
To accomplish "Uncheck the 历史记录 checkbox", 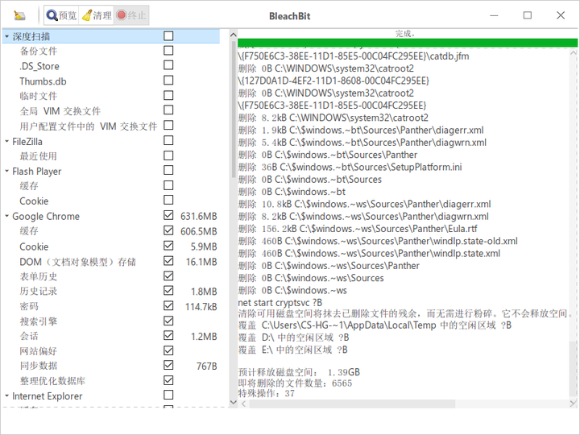I will click(x=168, y=290).
